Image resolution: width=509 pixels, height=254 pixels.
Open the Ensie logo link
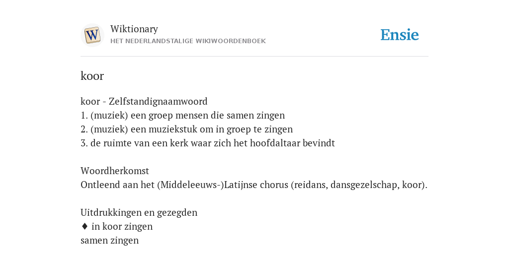coord(400,35)
